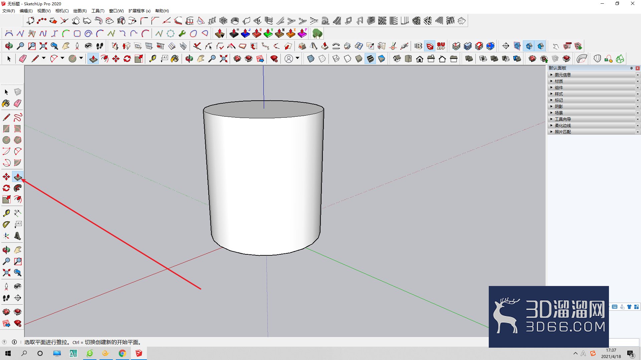The image size is (641, 360).
Task: Select the Move tool in left toolbar
Action: tap(6, 177)
